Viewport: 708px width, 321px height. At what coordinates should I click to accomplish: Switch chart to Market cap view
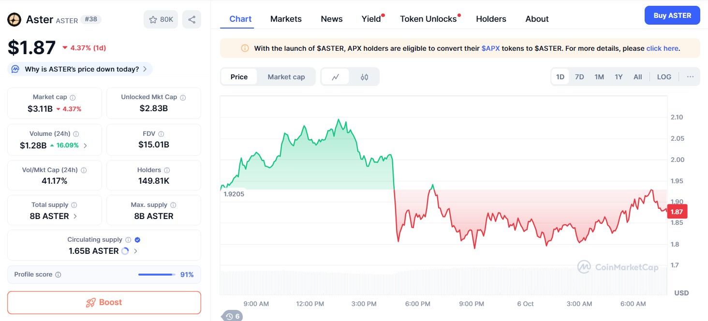tap(286, 77)
